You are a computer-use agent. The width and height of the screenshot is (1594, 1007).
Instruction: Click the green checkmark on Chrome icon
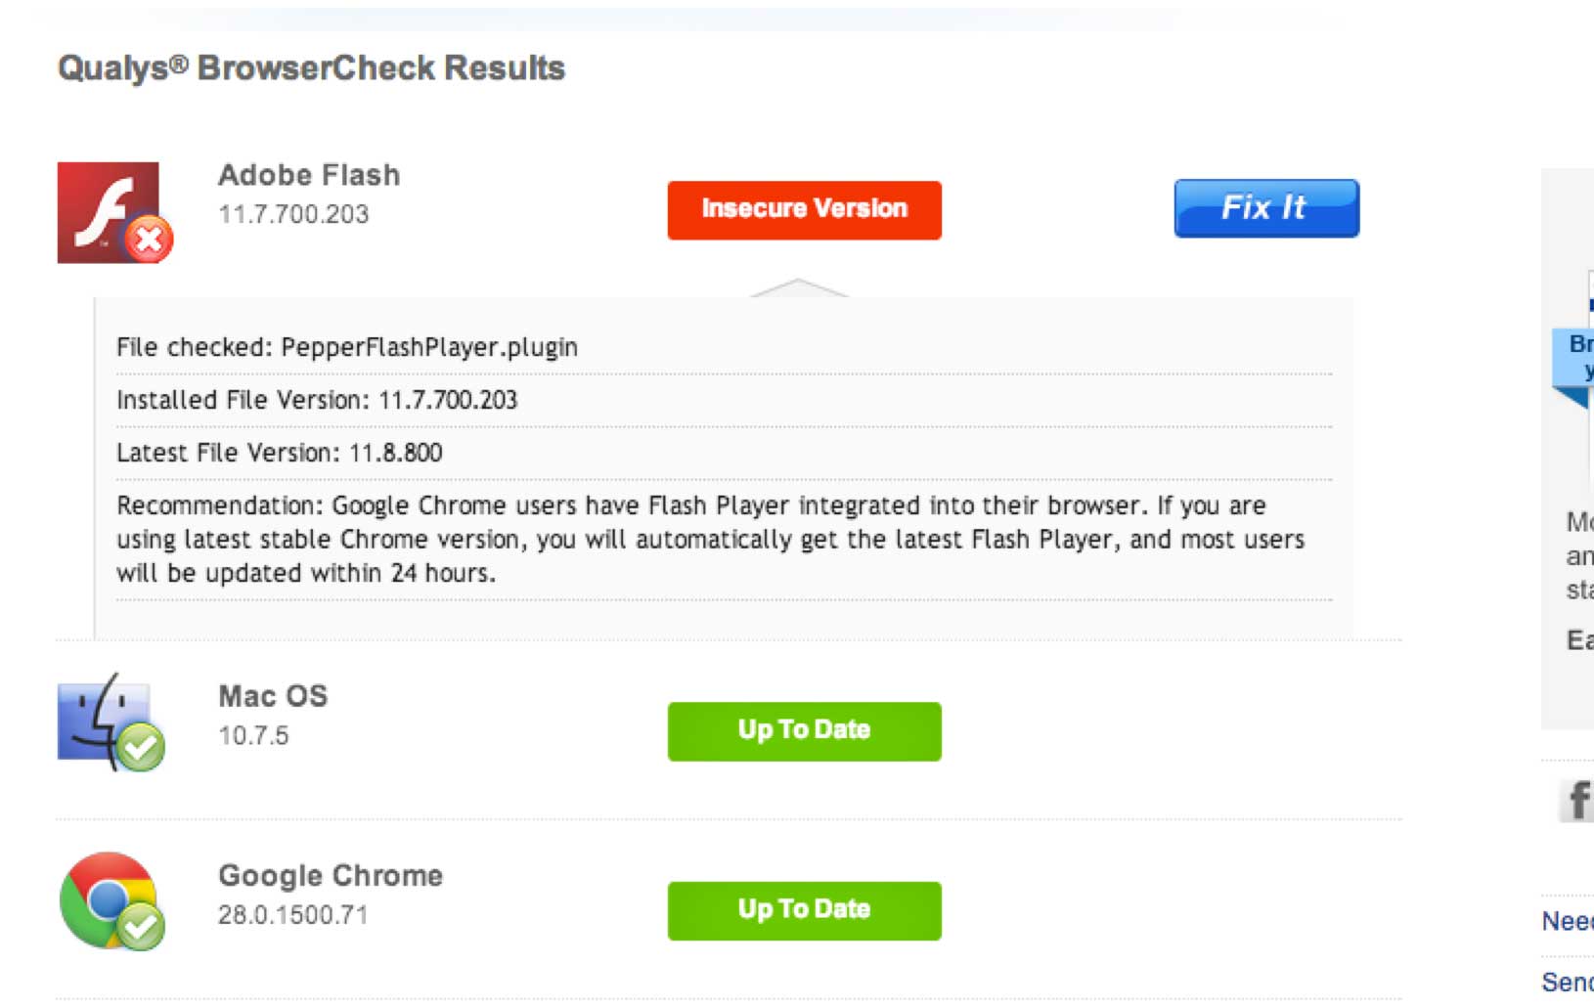click(142, 925)
